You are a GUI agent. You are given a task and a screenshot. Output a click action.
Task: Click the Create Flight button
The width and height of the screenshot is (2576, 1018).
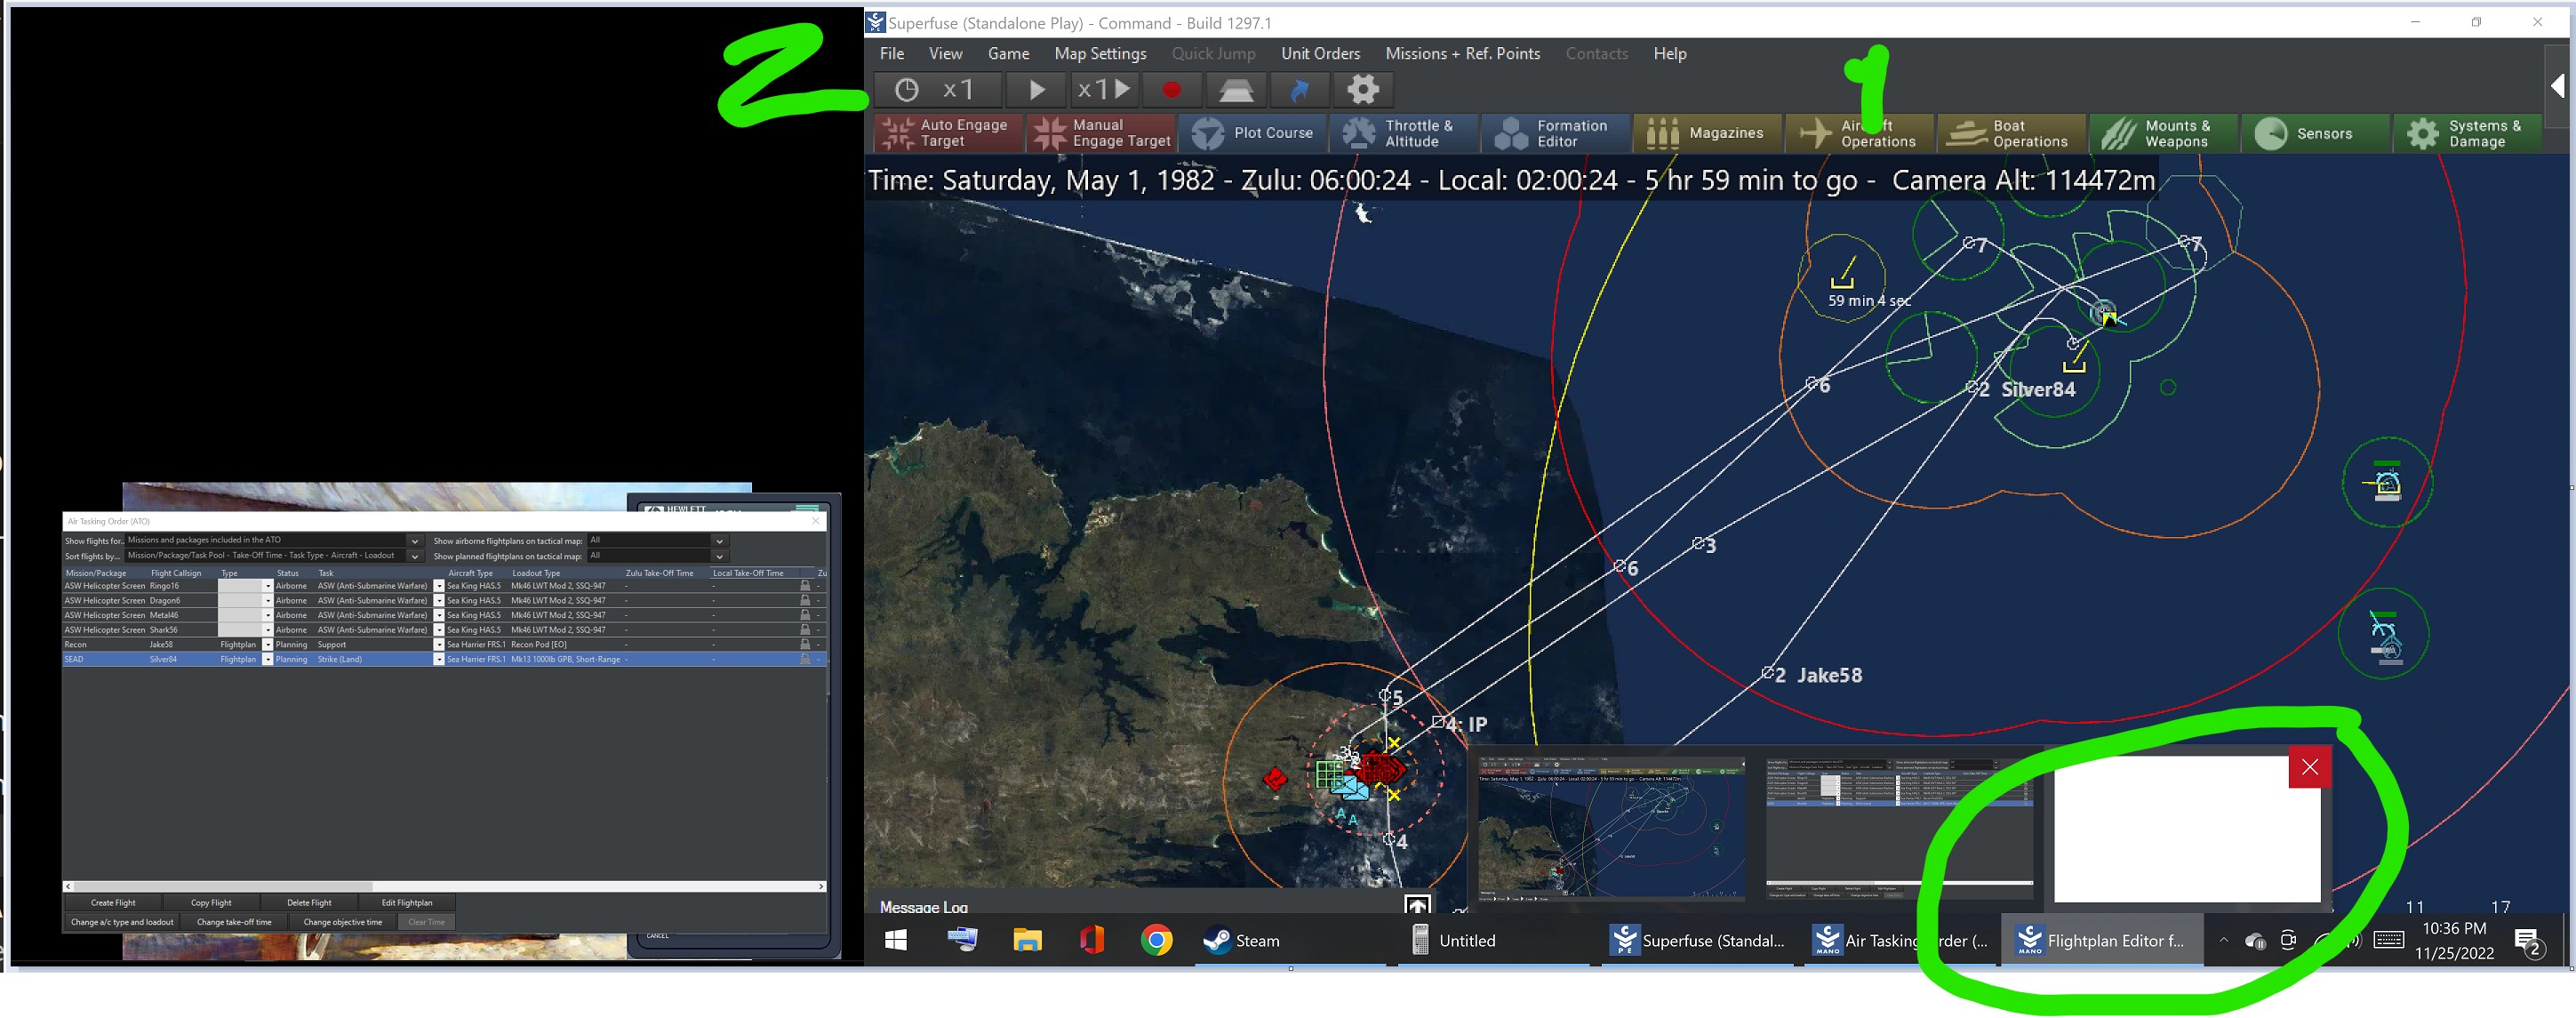coord(113,903)
